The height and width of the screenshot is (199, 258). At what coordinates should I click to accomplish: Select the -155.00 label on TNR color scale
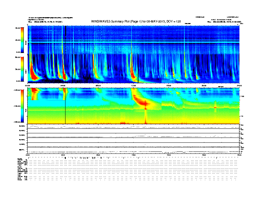(17, 122)
